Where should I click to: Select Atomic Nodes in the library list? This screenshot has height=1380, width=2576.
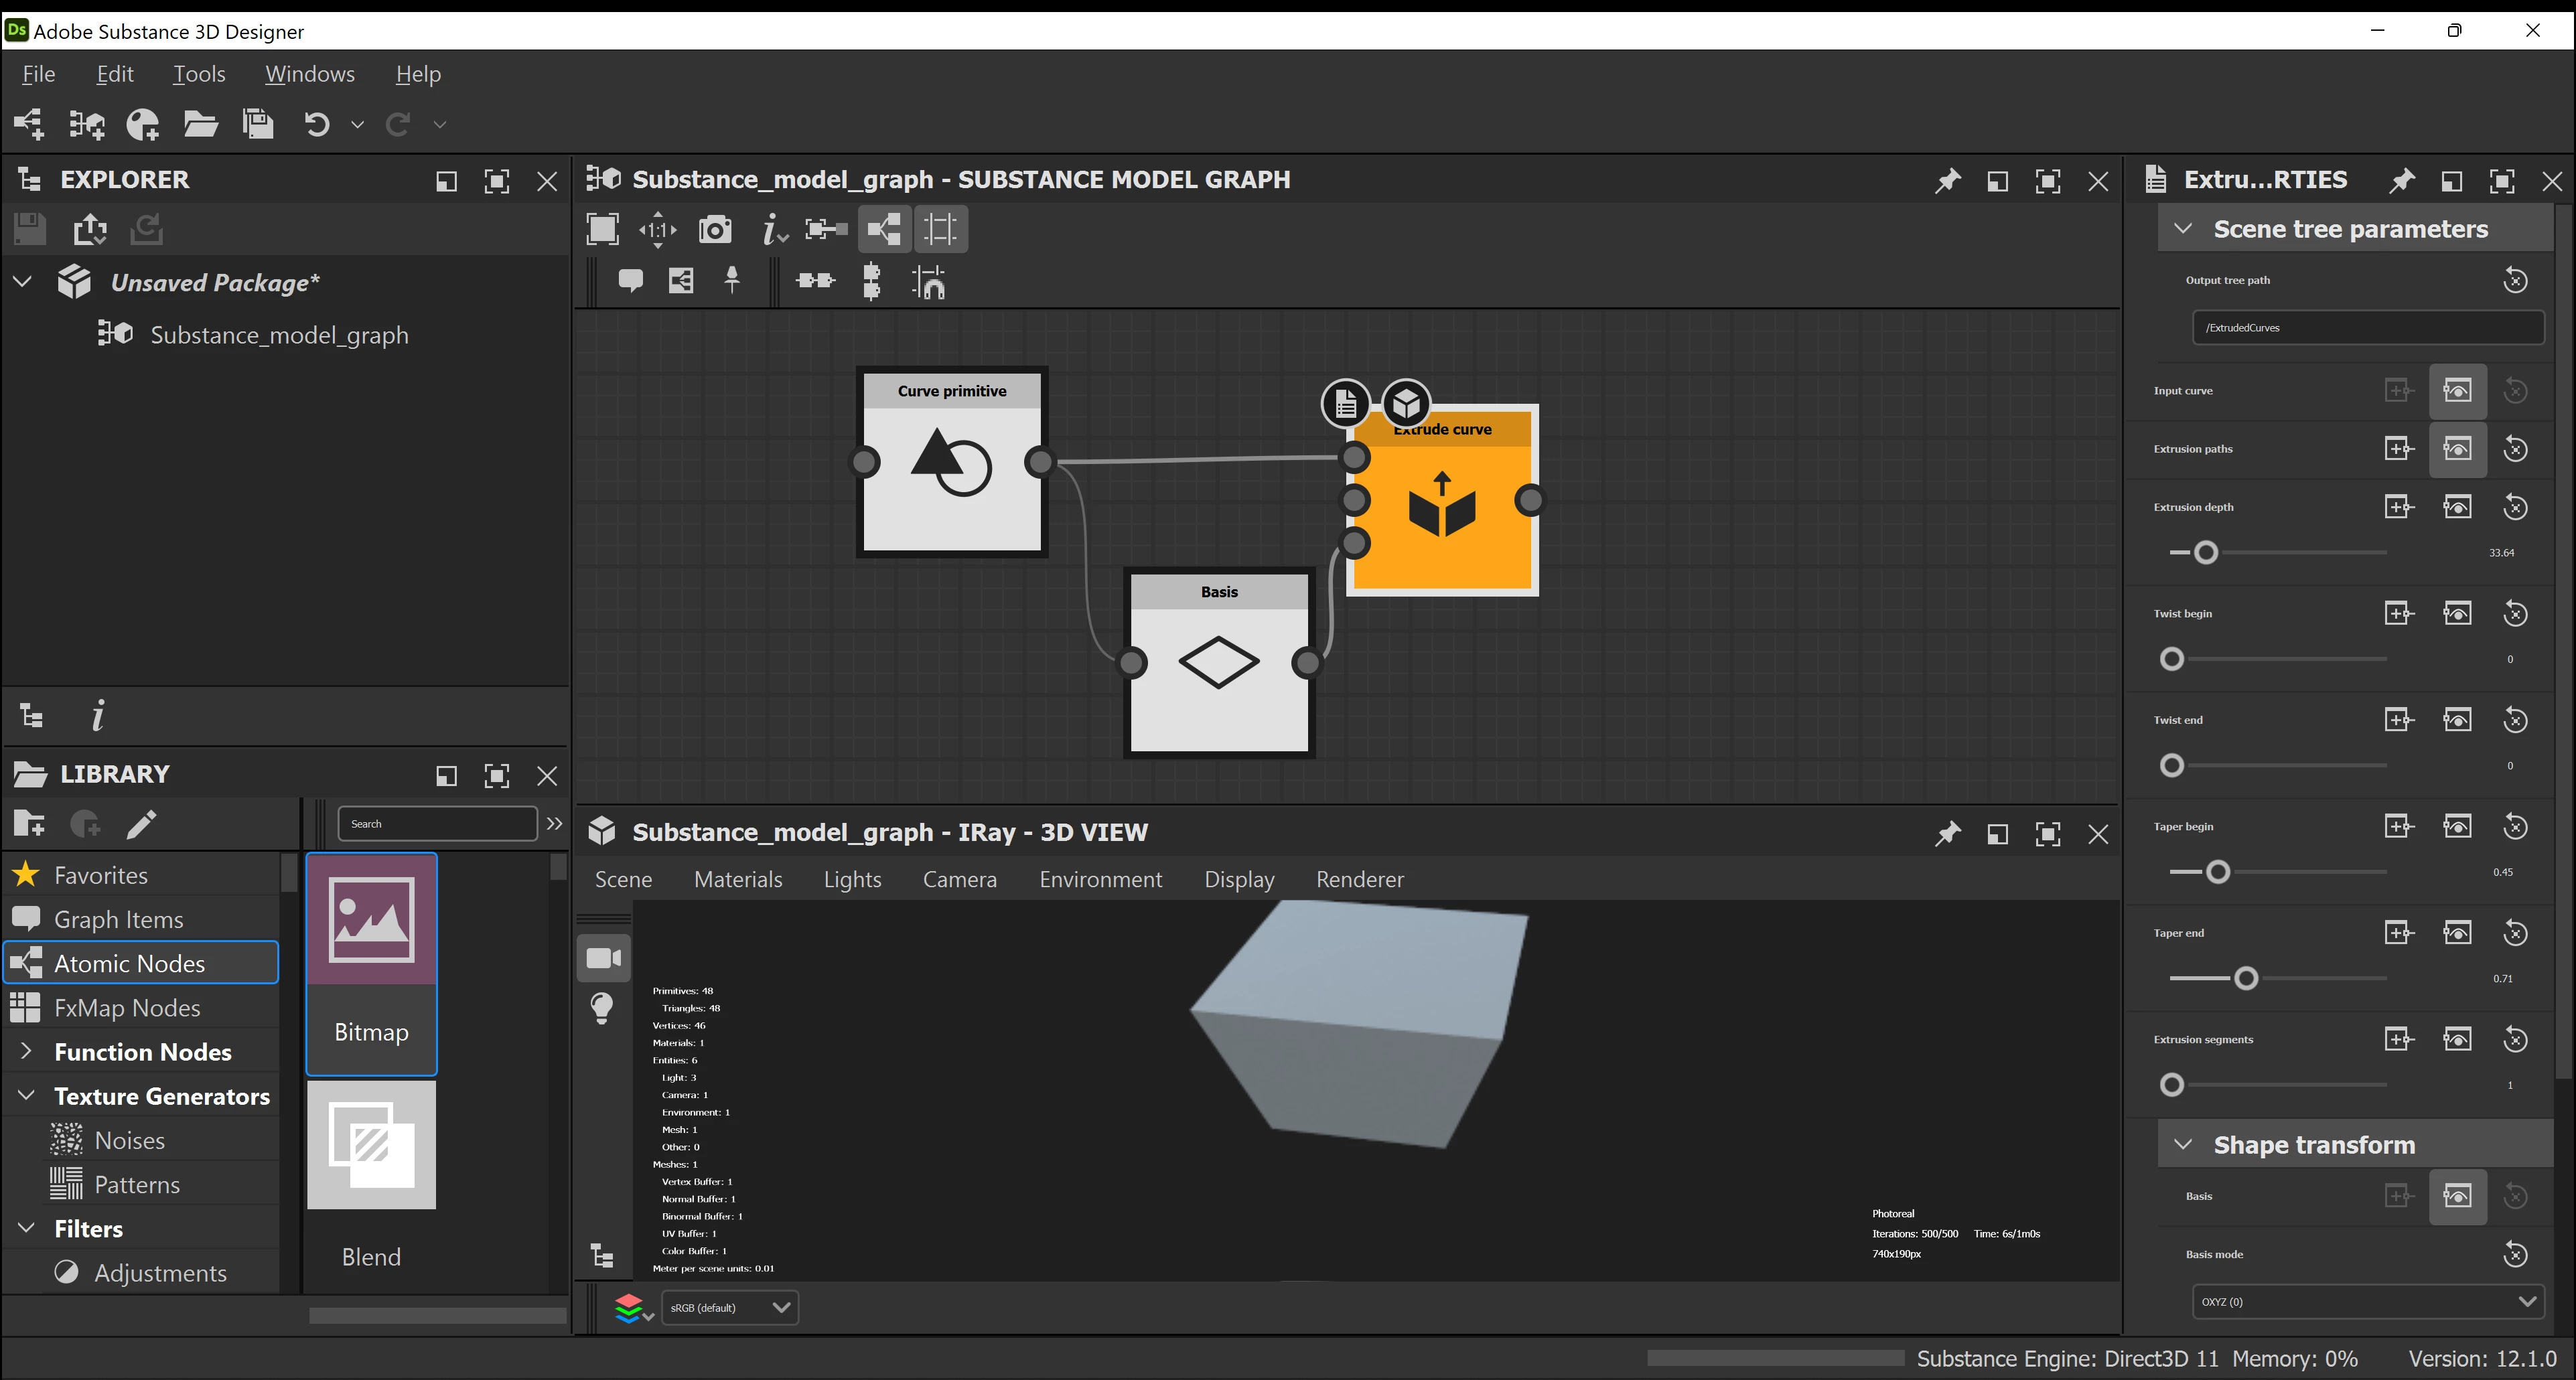[130, 963]
